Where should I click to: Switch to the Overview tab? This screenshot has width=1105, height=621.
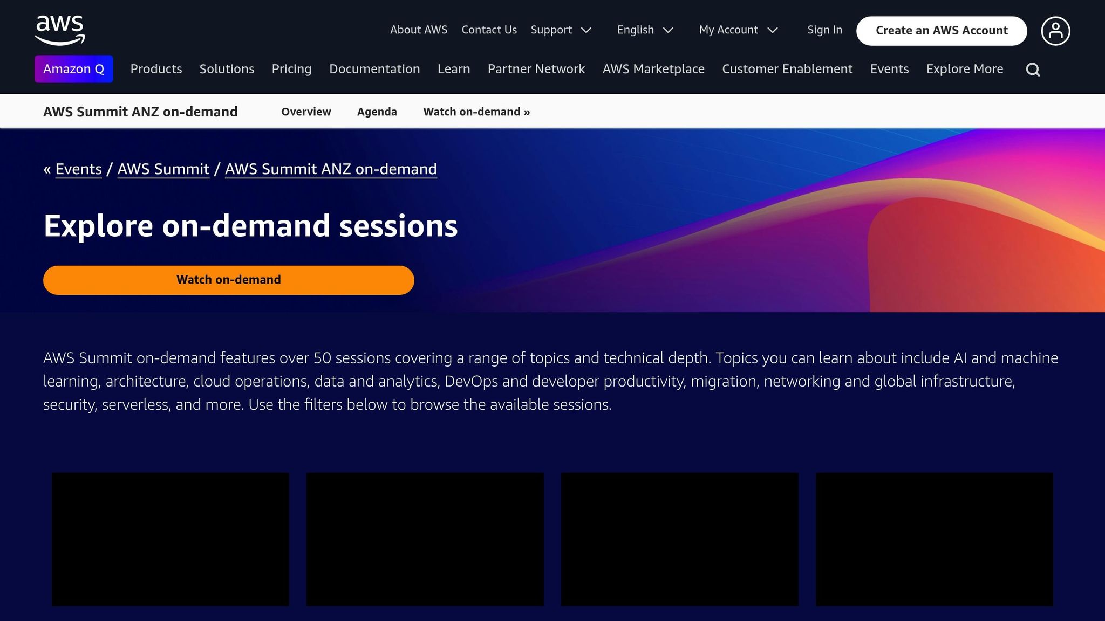pos(306,112)
